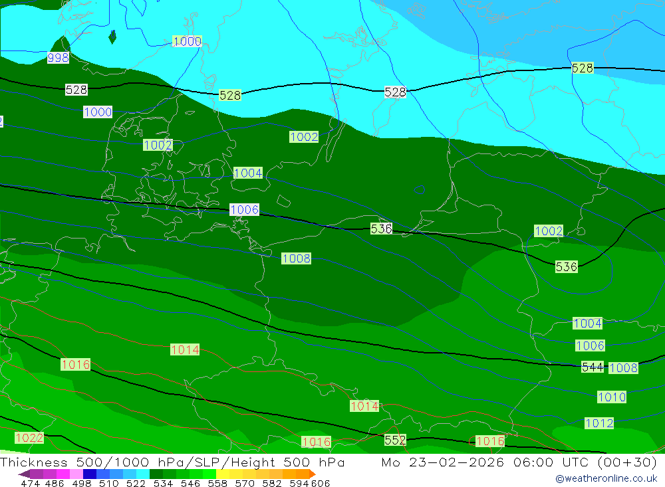This screenshot has height=487, width=665.
Task: Click the legend value 558
Action: pos(217,483)
